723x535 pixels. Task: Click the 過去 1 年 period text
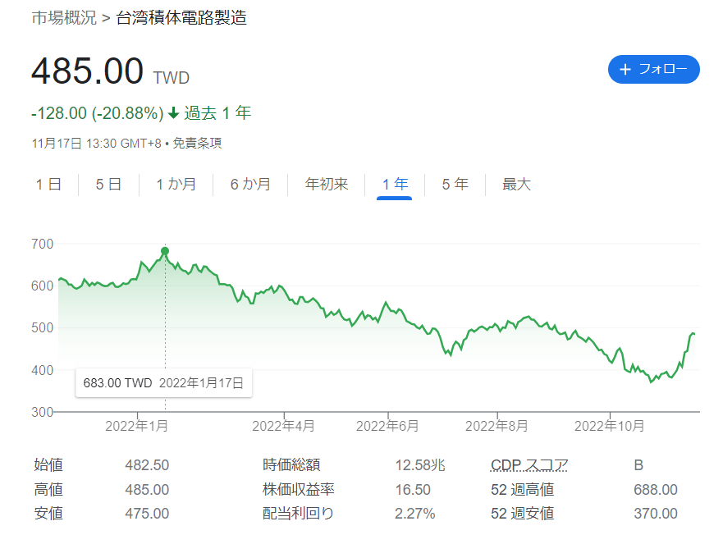pos(217,113)
